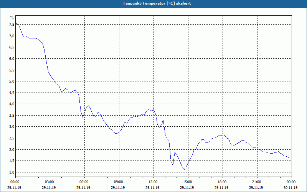Select the '3,5' y-axis label
307x192 pixels.
(12, 116)
